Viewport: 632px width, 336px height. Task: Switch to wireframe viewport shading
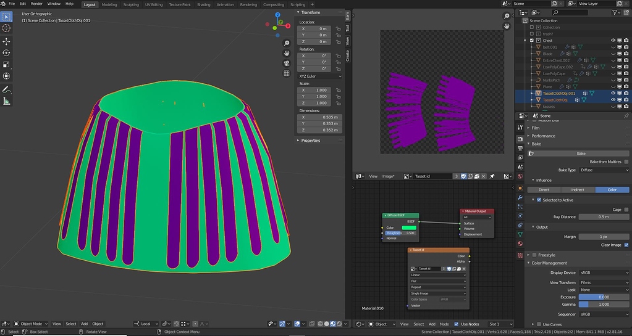pos(320,324)
